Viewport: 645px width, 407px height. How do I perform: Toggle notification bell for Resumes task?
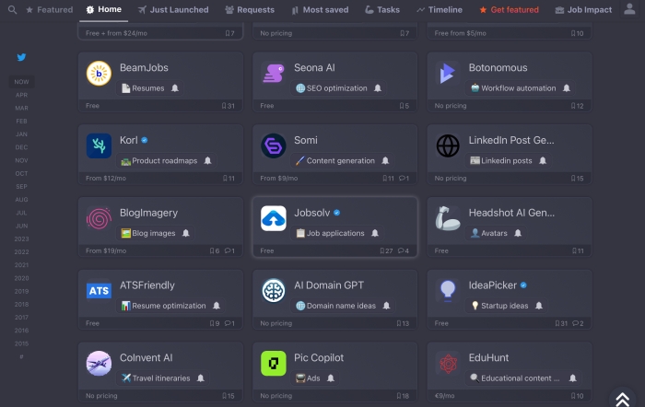(x=175, y=88)
